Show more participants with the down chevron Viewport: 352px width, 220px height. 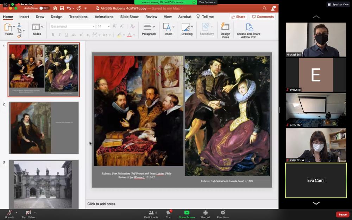[x=316, y=203]
